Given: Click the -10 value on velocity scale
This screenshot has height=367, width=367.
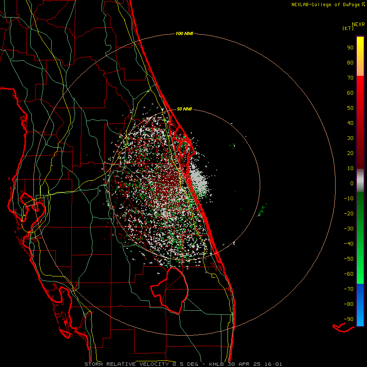Looking at the screenshot, I should pos(349,199).
